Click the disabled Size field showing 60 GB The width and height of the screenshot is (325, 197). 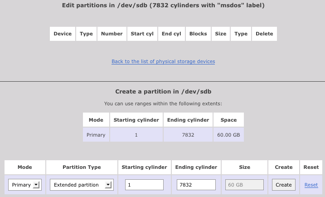[x=245, y=185]
